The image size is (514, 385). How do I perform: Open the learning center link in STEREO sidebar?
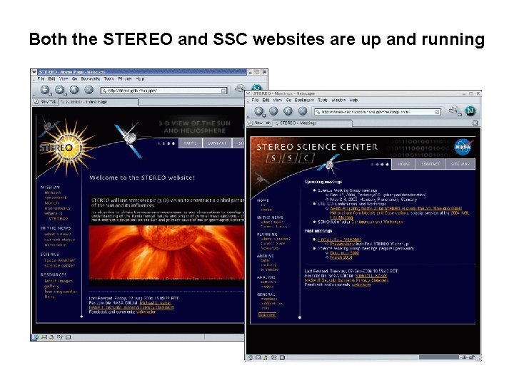61,292
